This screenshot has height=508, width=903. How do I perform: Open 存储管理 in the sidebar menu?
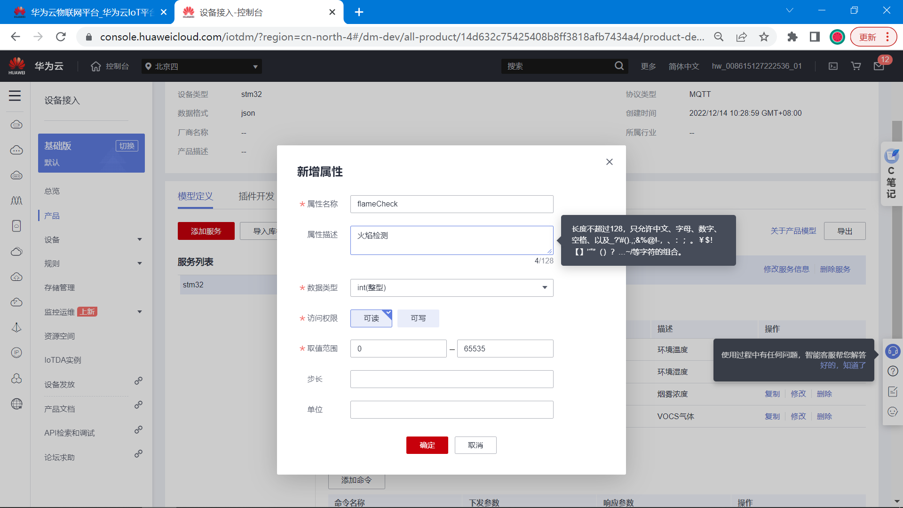(x=60, y=288)
